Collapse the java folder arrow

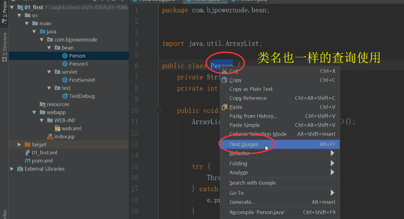pos(34,31)
